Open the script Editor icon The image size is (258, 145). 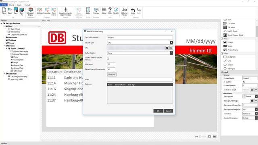click(88, 10)
